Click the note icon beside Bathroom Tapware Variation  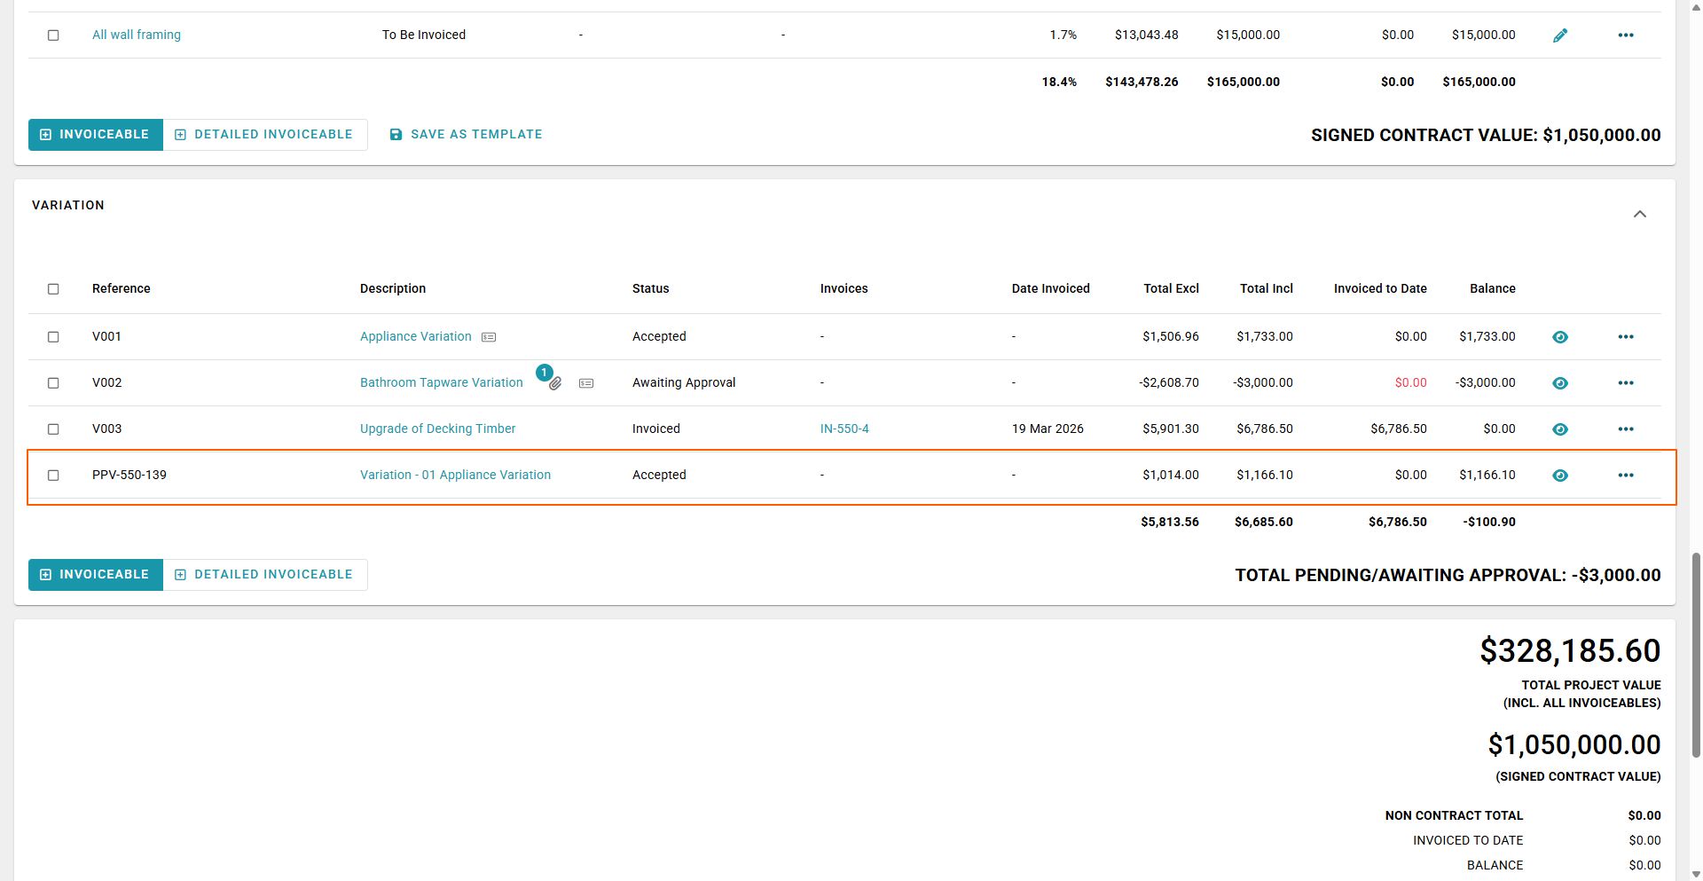coord(586,383)
